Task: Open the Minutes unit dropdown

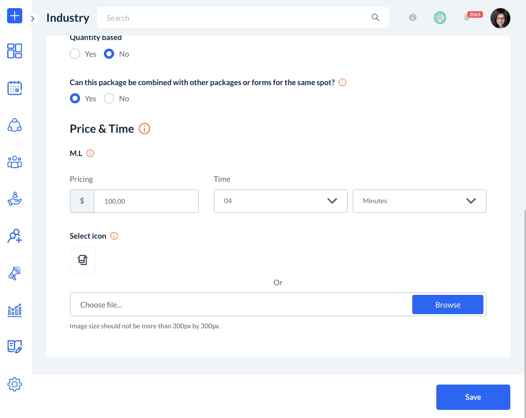Action: tap(419, 201)
